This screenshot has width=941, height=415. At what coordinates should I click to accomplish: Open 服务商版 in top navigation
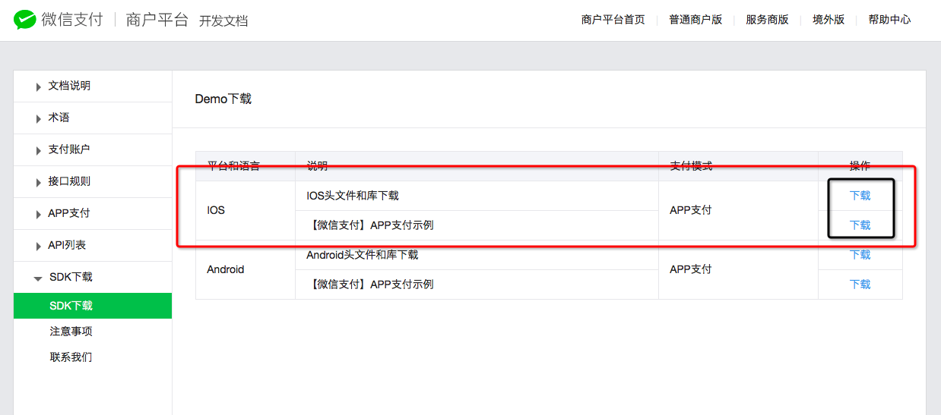[767, 20]
